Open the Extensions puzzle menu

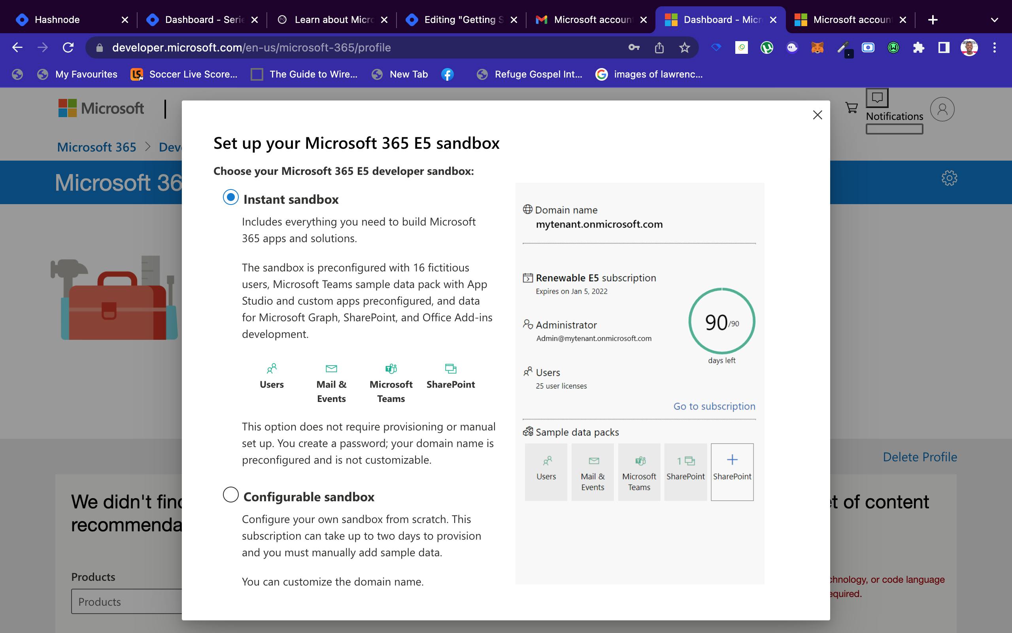pyautogui.click(x=918, y=47)
